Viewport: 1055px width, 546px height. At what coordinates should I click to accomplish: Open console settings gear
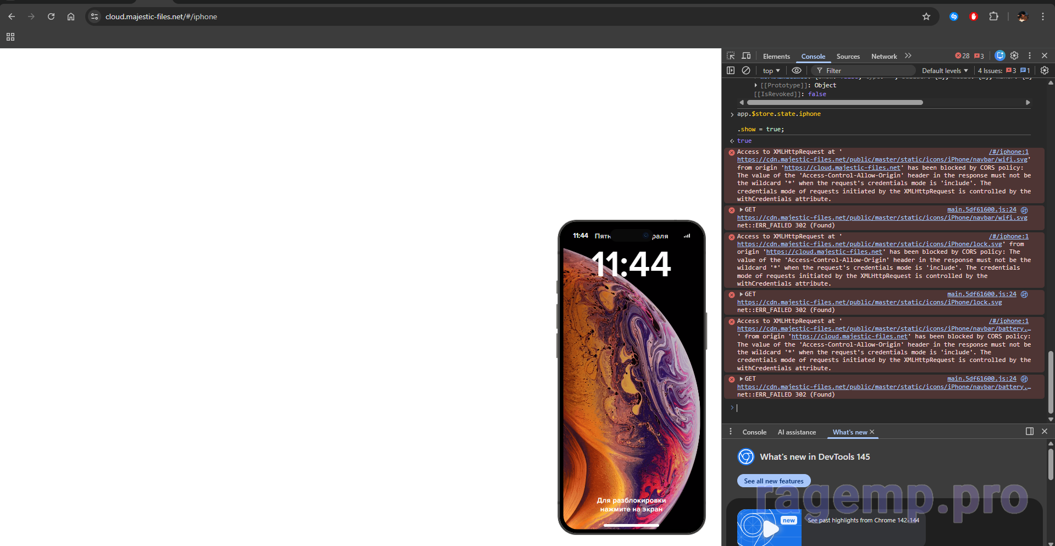tap(1045, 70)
